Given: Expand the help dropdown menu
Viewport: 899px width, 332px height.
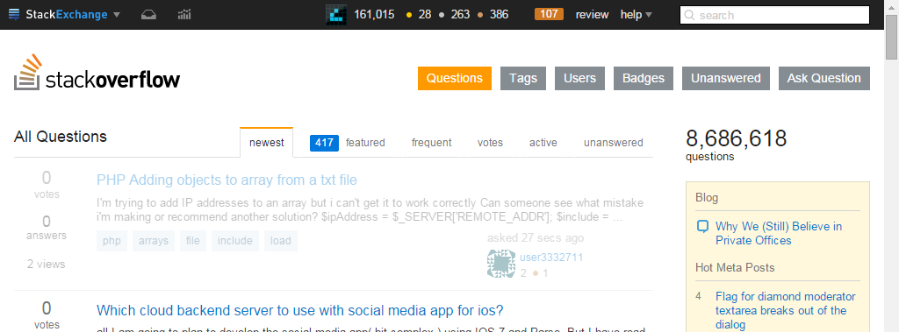Looking at the screenshot, I should point(636,14).
